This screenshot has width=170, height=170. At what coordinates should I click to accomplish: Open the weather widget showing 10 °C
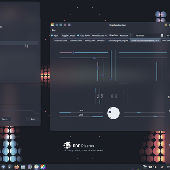tap(150, 167)
